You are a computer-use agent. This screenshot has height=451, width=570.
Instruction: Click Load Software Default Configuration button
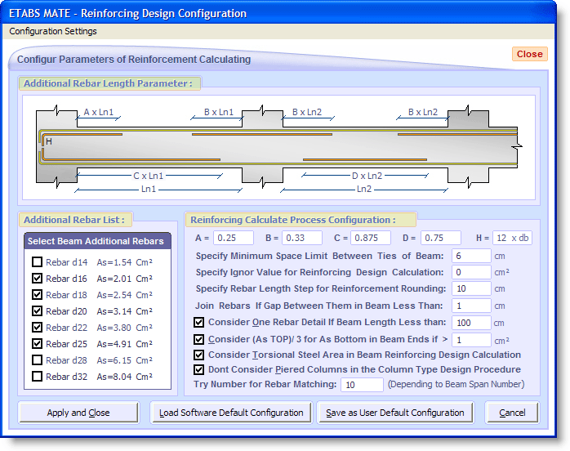pos(230,413)
